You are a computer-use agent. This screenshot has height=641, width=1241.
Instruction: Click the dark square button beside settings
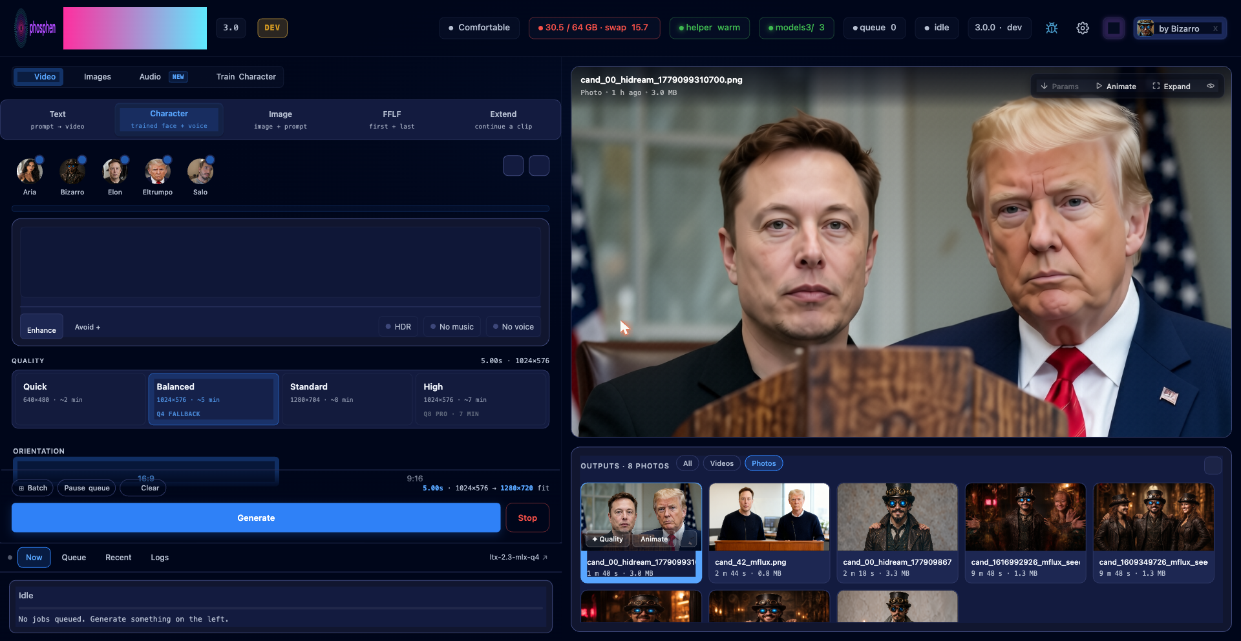1114,28
